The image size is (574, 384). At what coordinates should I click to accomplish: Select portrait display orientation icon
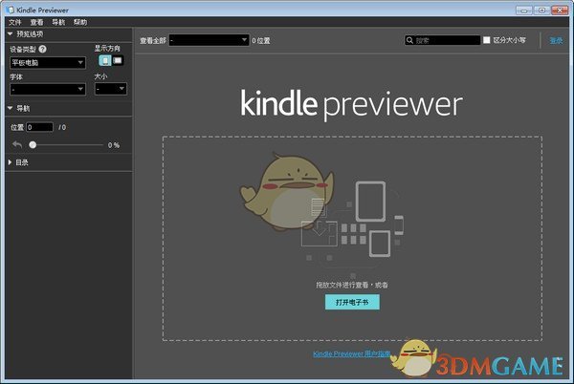(105, 60)
